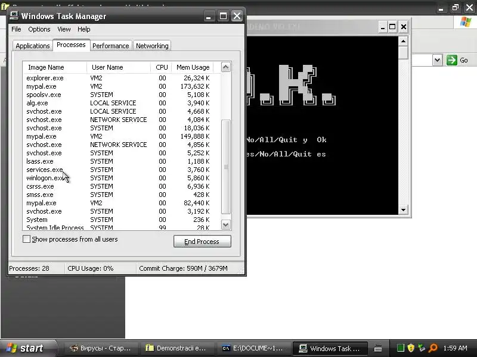Image resolution: width=477 pixels, height=357 pixels.
Task: Click Processes: 28 in status bar
Action: point(29,268)
